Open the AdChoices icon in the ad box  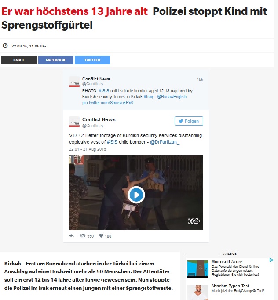coord(271,260)
